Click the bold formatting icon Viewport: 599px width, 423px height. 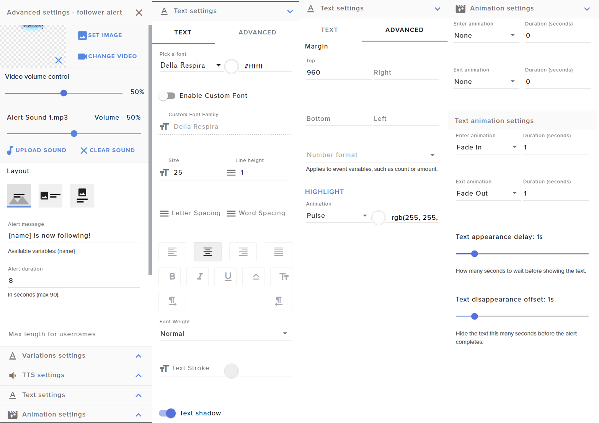[x=172, y=276]
